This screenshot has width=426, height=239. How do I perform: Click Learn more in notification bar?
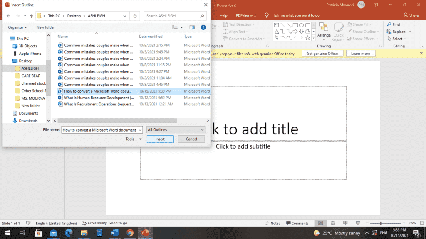click(361, 54)
